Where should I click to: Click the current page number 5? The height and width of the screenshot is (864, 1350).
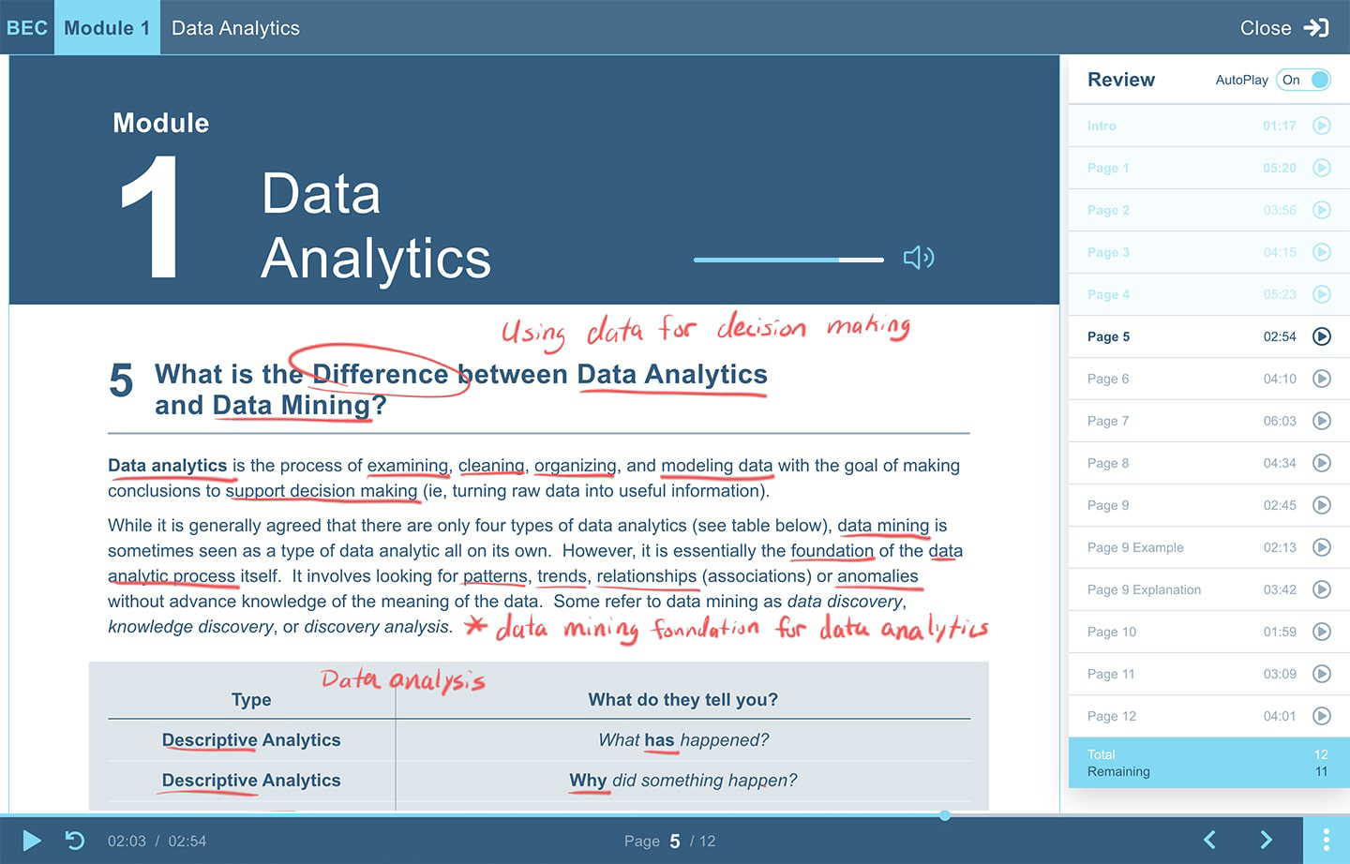click(675, 841)
